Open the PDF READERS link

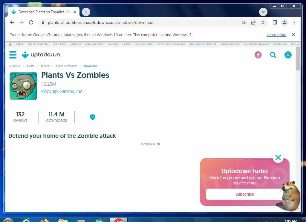point(280,44)
